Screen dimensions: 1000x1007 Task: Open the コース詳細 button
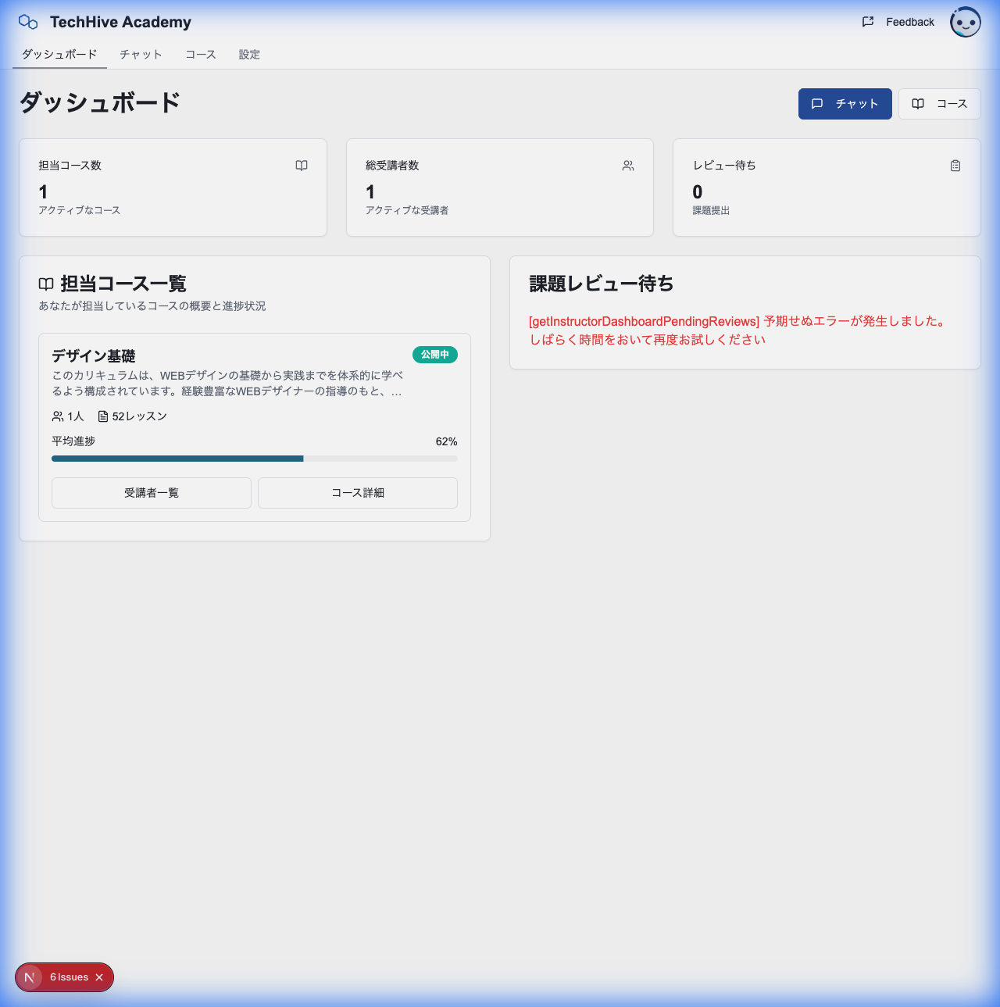(x=358, y=493)
